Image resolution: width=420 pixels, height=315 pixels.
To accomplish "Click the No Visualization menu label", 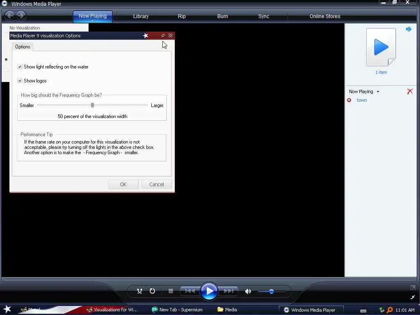I will 25,28.
